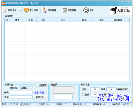
Task: Click the 未登录 status bar label
Action: [59, 104]
